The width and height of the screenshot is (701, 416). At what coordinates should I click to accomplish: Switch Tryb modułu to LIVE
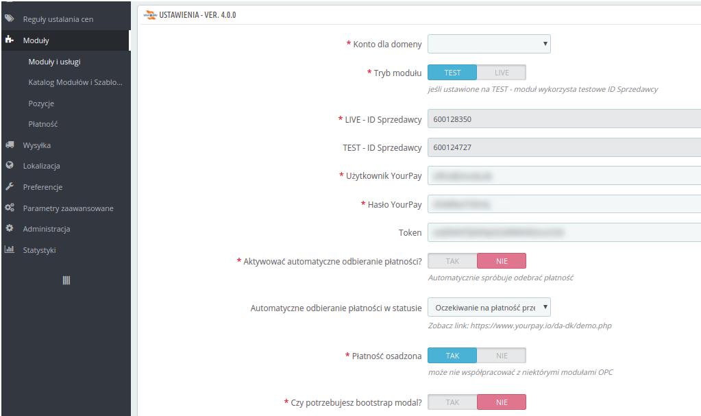(502, 73)
